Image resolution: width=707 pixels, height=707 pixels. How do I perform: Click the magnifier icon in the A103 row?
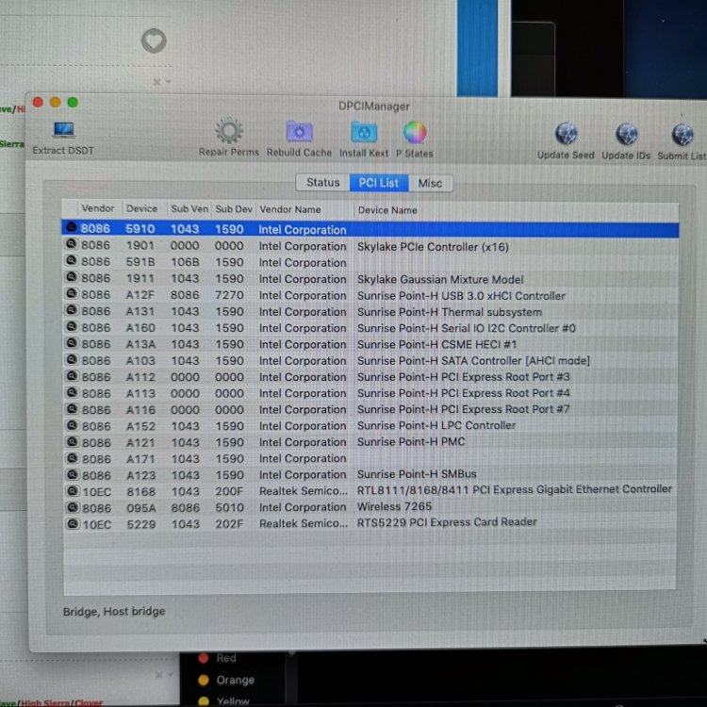[x=72, y=359]
